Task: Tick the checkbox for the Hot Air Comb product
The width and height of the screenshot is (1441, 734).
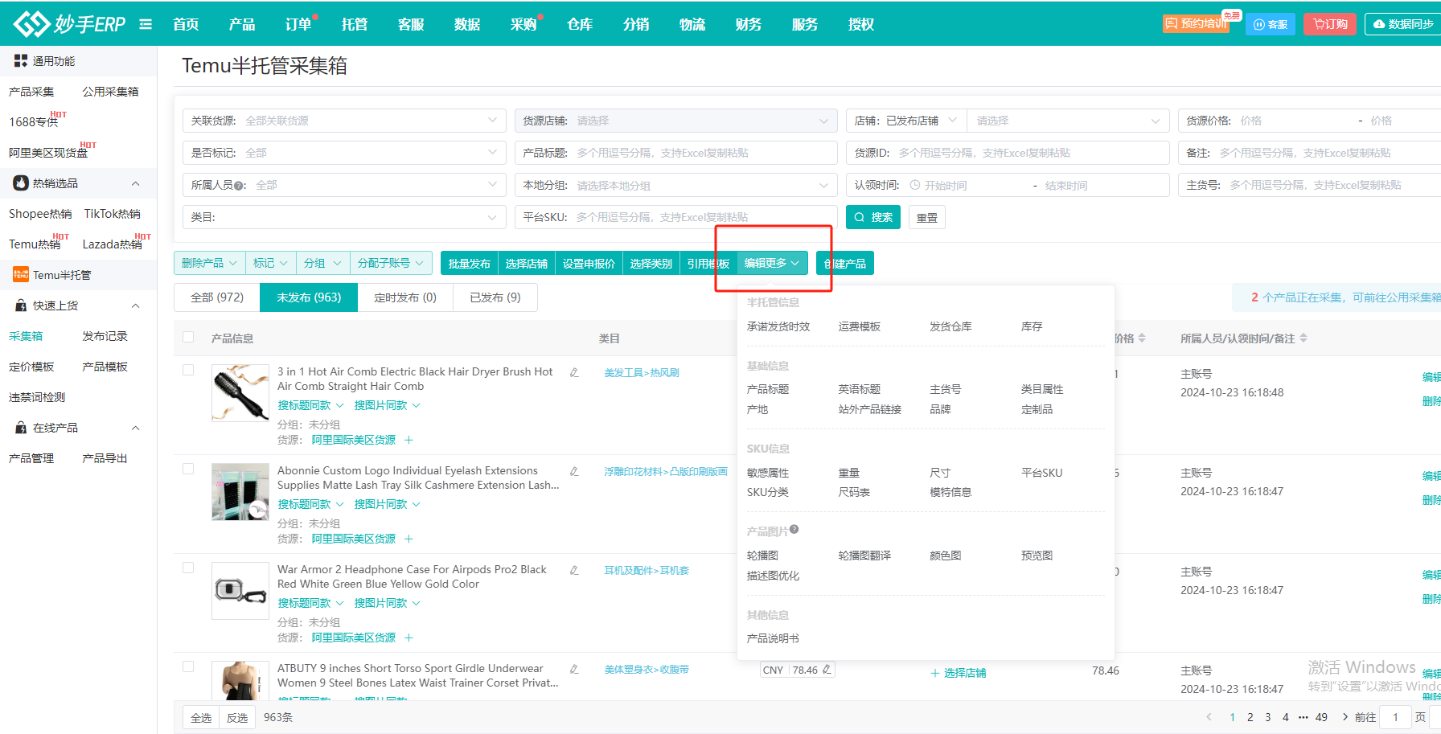Action: [188, 370]
